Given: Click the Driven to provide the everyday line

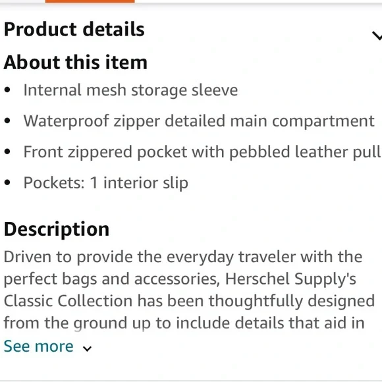Looking at the screenshot, I should (183, 258).
